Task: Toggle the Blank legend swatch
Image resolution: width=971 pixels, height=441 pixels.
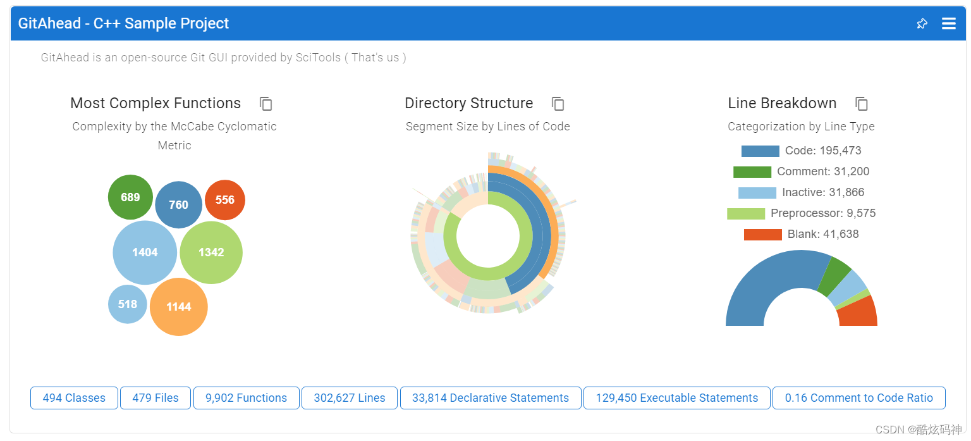Action: point(763,234)
